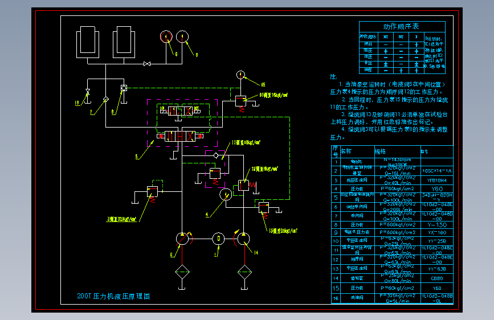Select the N=1430rpm spec cell

point(397,162)
